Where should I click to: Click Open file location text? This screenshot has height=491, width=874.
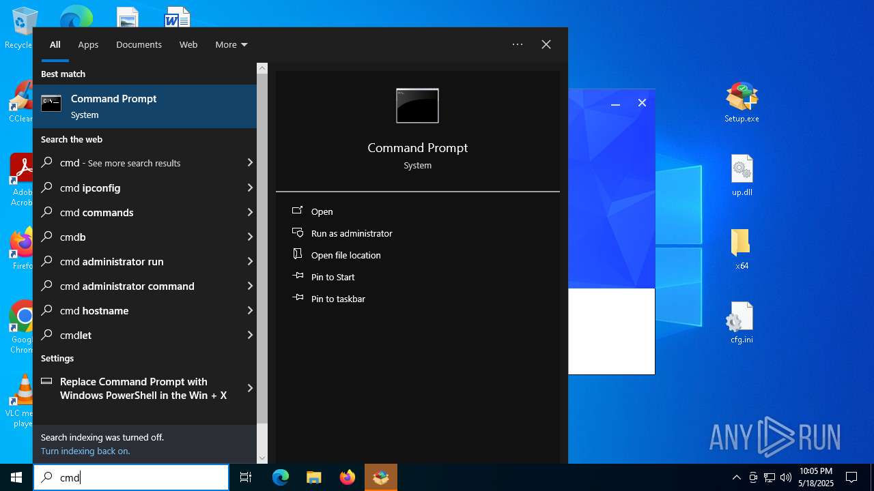pyautogui.click(x=346, y=255)
